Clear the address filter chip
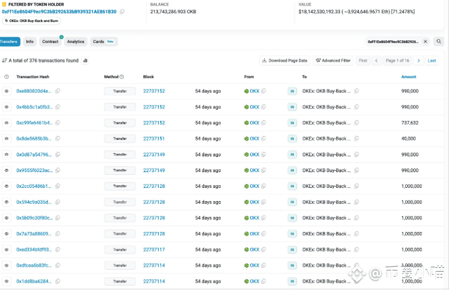Screen dimensions: 450x290 point(425,42)
